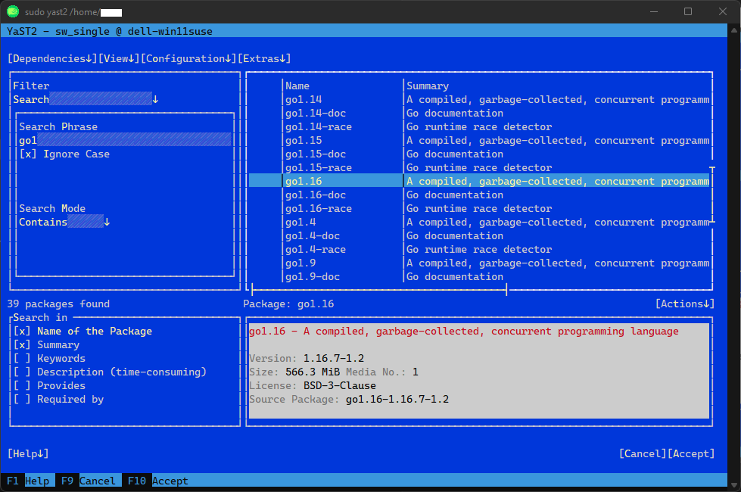This screenshot has width=741, height=492.
Task: Select the go1.4-doc package row
Action: pos(479,236)
